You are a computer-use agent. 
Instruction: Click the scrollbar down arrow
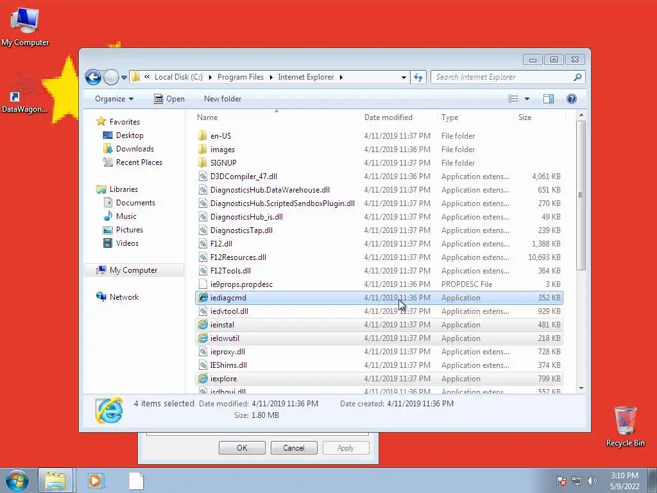(581, 388)
